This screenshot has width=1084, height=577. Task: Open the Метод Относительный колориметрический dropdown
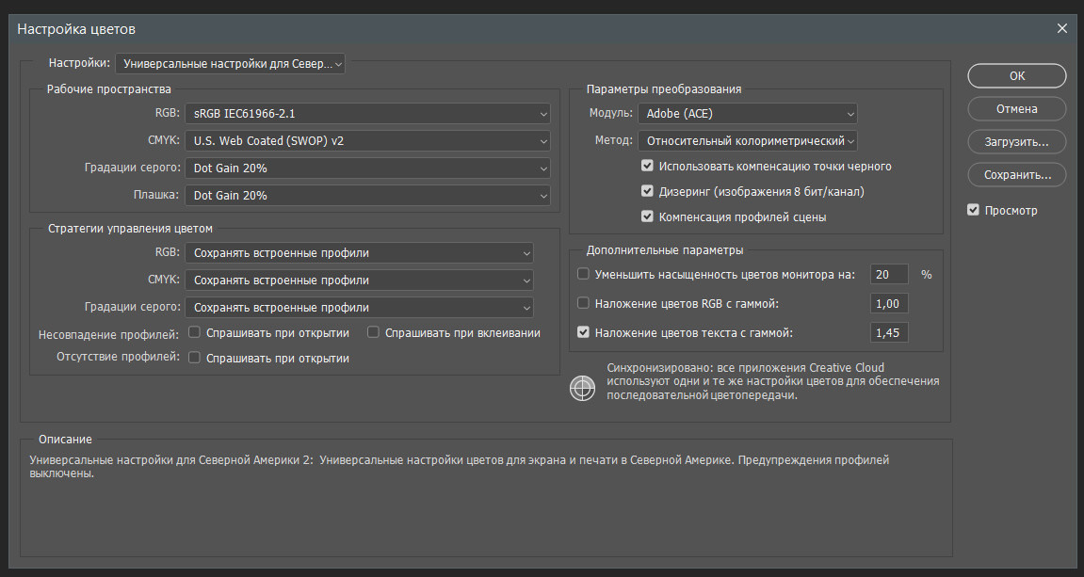(747, 141)
